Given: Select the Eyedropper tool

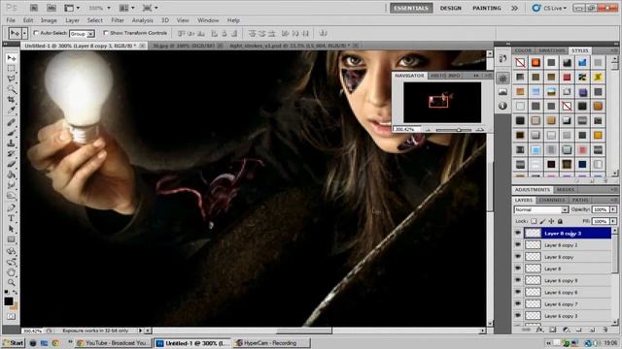Looking at the screenshot, I should click(x=11, y=110).
